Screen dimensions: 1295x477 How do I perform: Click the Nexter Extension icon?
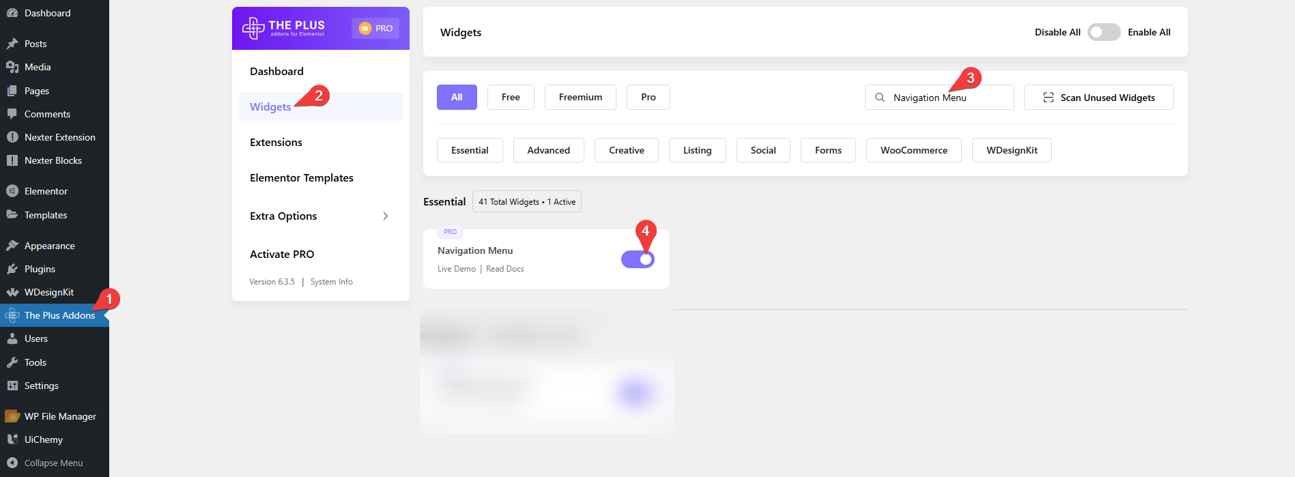coord(12,137)
